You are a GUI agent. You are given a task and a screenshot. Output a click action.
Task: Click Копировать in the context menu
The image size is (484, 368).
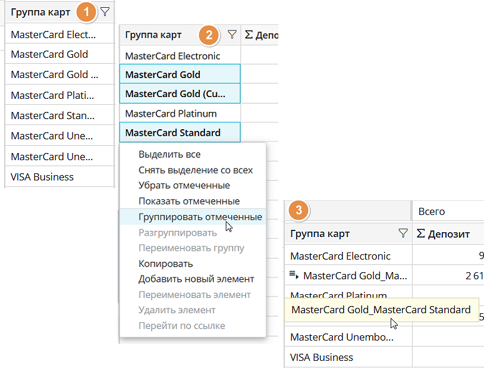pyautogui.click(x=165, y=263)
